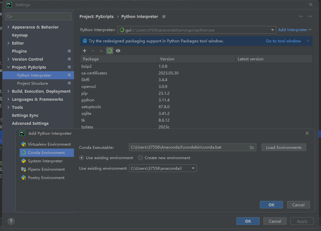
Task: Click the PyCharm logo in the Add Python Interpreter dialog
Action: point(22,133)
